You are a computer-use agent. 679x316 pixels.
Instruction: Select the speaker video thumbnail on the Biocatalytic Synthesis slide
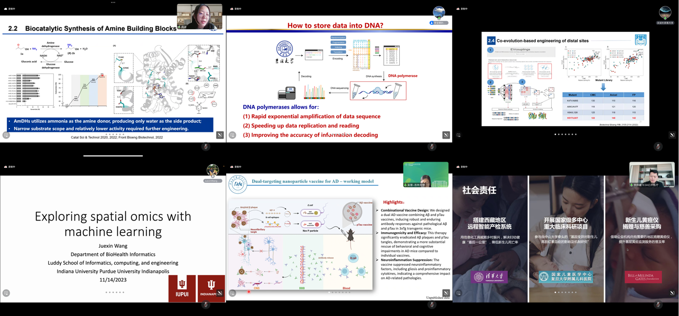click(x=199, y=17)
